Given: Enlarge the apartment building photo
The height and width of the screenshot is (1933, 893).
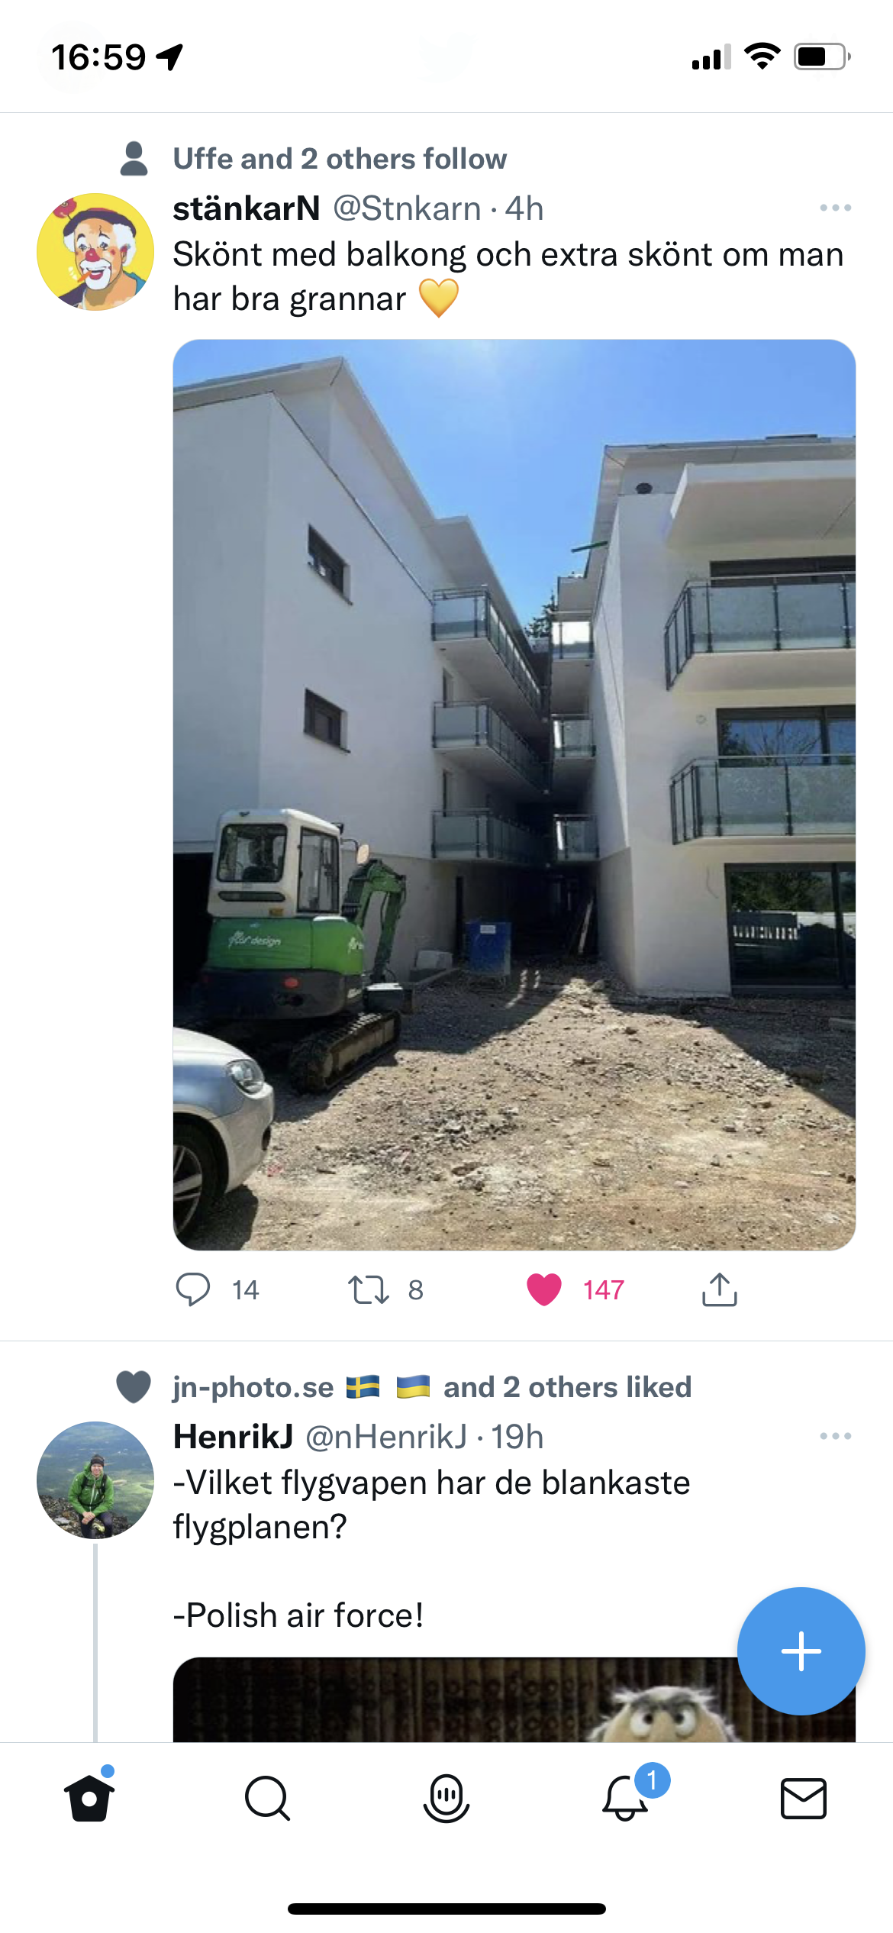Looking at the screenshot, I should (514, 795).
